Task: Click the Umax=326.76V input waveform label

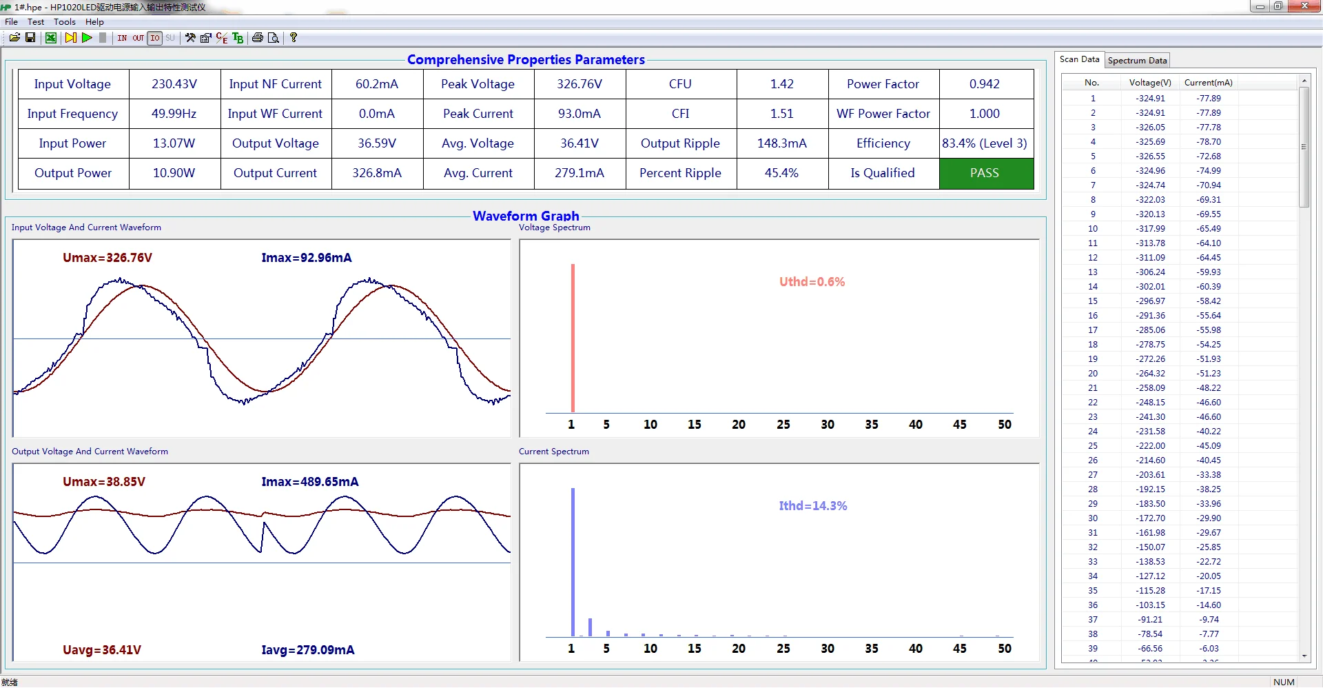Action: coord(107,258)
